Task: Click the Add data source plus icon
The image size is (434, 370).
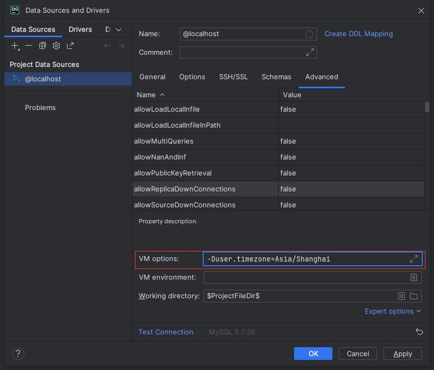Action: (x=15, y=46)
